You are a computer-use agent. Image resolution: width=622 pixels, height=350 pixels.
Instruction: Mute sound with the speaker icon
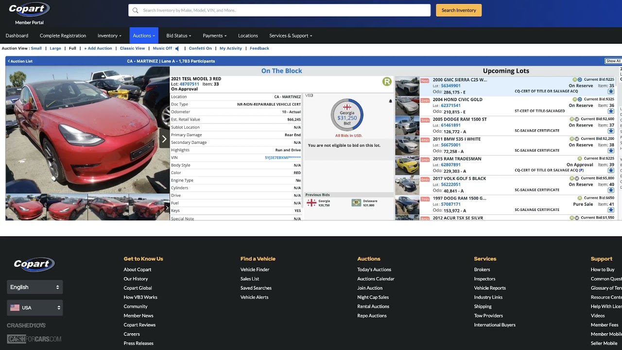click(177, 49)
